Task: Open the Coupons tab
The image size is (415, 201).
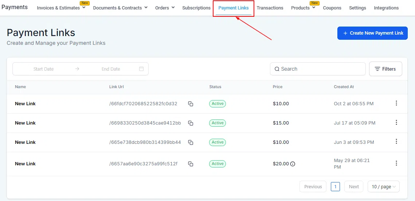Action: point(332,8)
